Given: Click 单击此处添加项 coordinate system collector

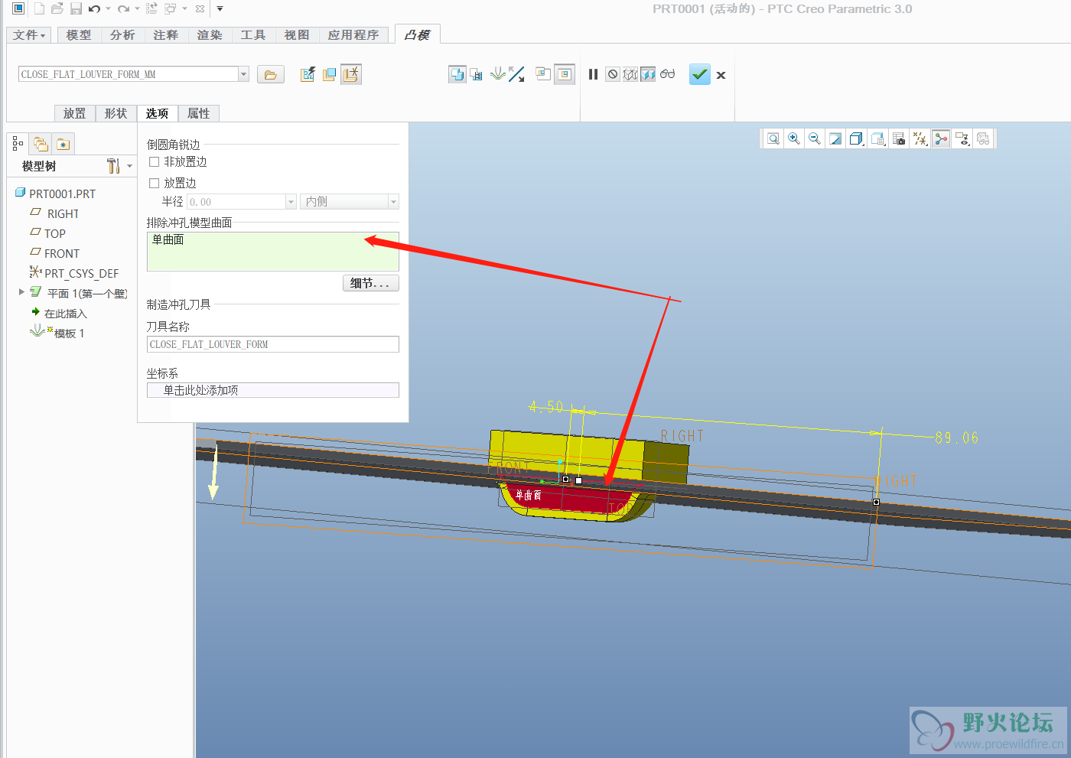Looking at the screenshot, I should click(273, 390).
